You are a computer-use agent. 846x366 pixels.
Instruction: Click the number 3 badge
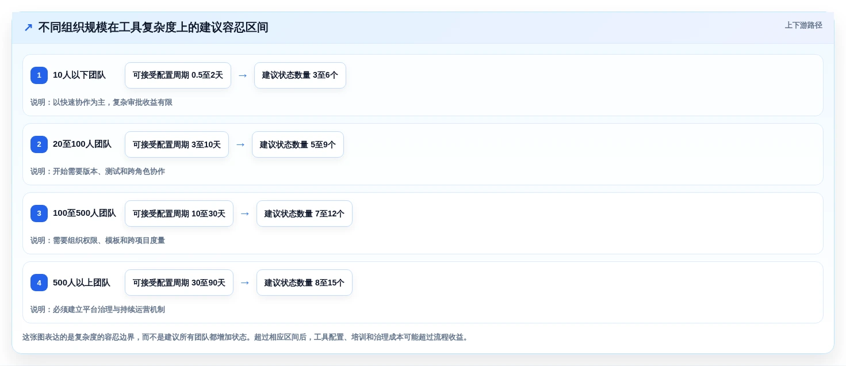pos(39,213)
